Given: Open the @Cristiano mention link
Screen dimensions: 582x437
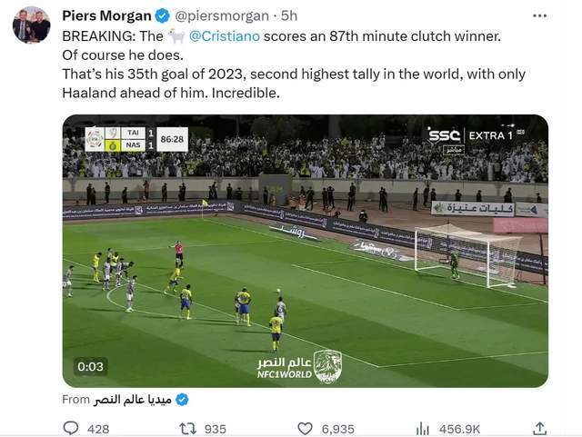Looking at the screenshot, I should coord(225,36).
